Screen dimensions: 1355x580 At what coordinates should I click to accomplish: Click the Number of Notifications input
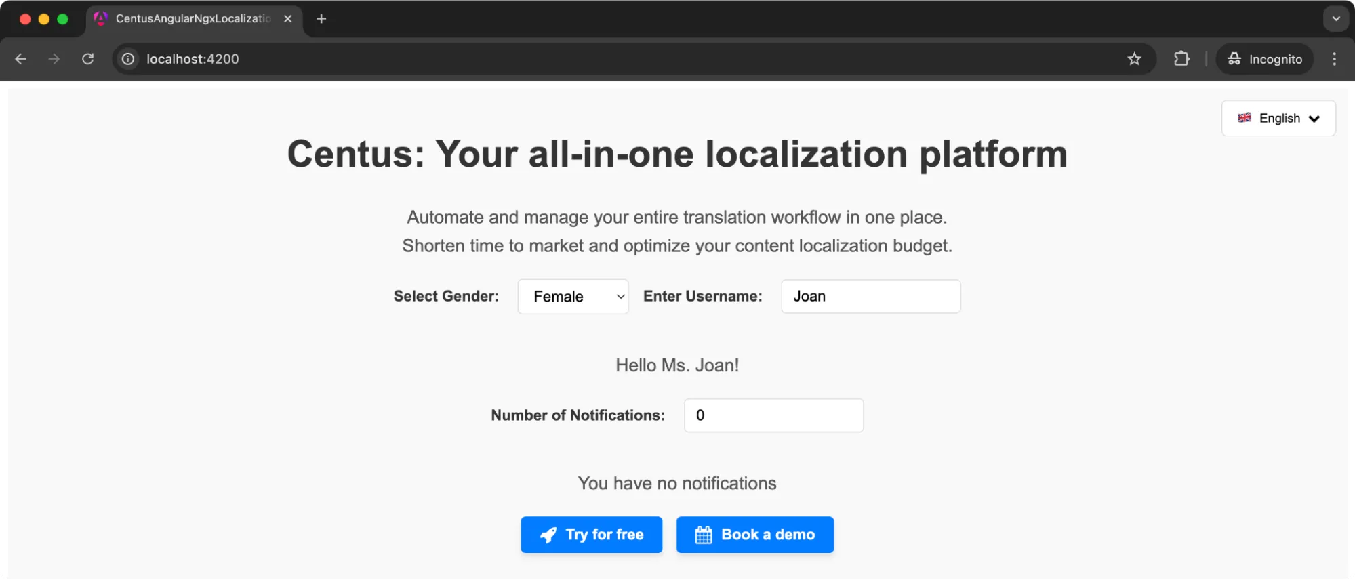tap(774, 415)
